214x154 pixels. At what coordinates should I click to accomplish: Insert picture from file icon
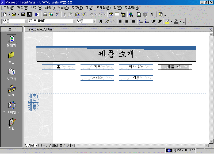point(124,14)
